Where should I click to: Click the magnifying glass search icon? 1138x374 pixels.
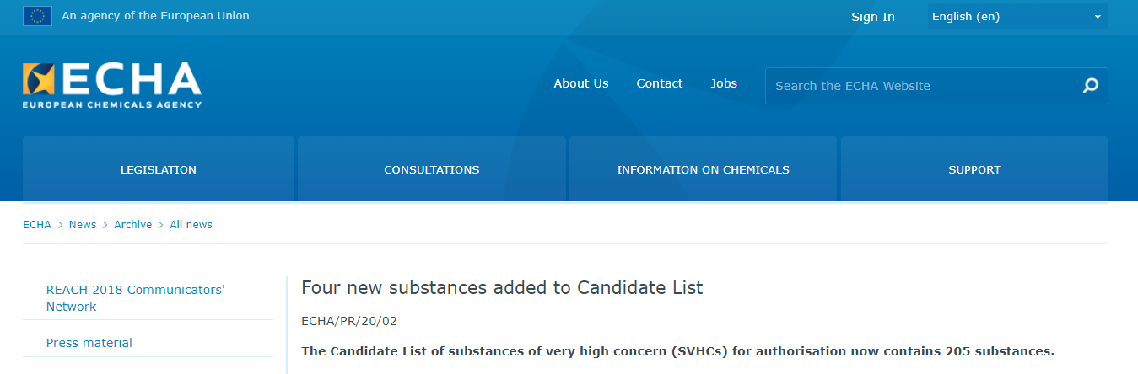coord(1091,86)
